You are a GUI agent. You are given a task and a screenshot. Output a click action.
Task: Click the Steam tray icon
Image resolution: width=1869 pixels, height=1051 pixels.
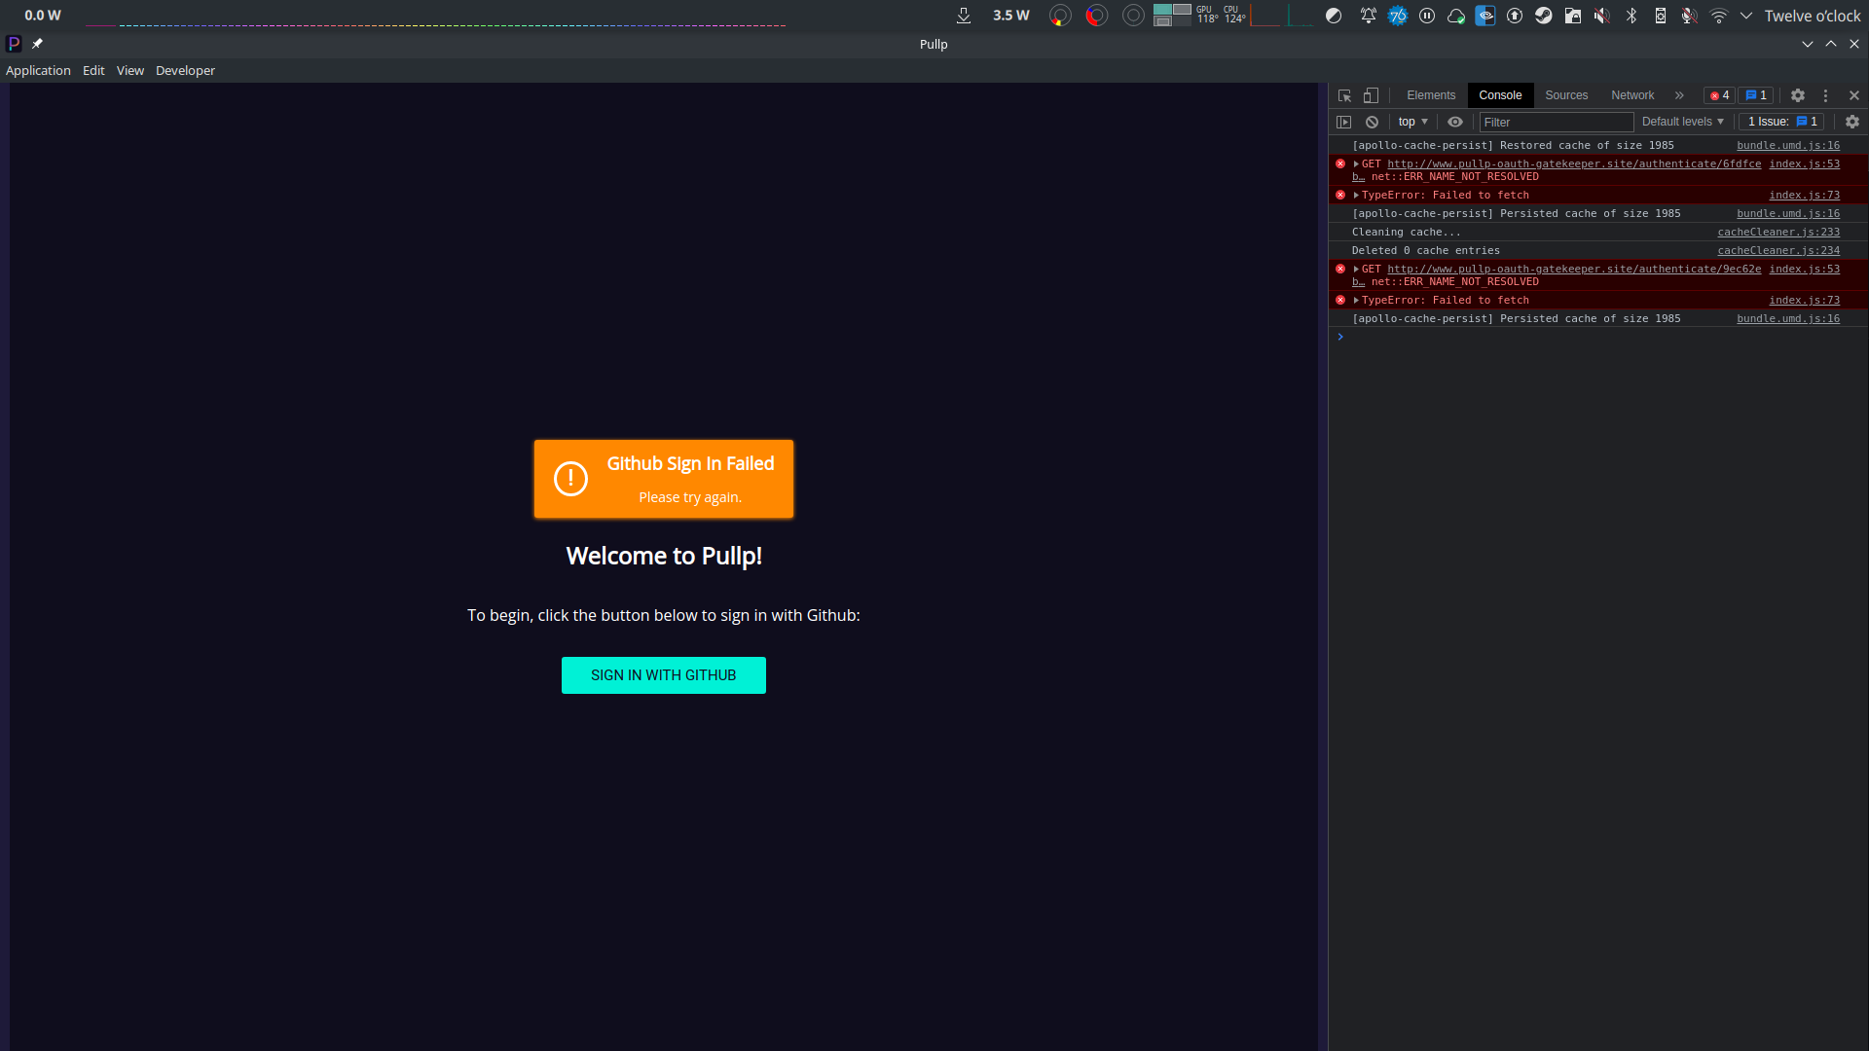pos(1544,16)
